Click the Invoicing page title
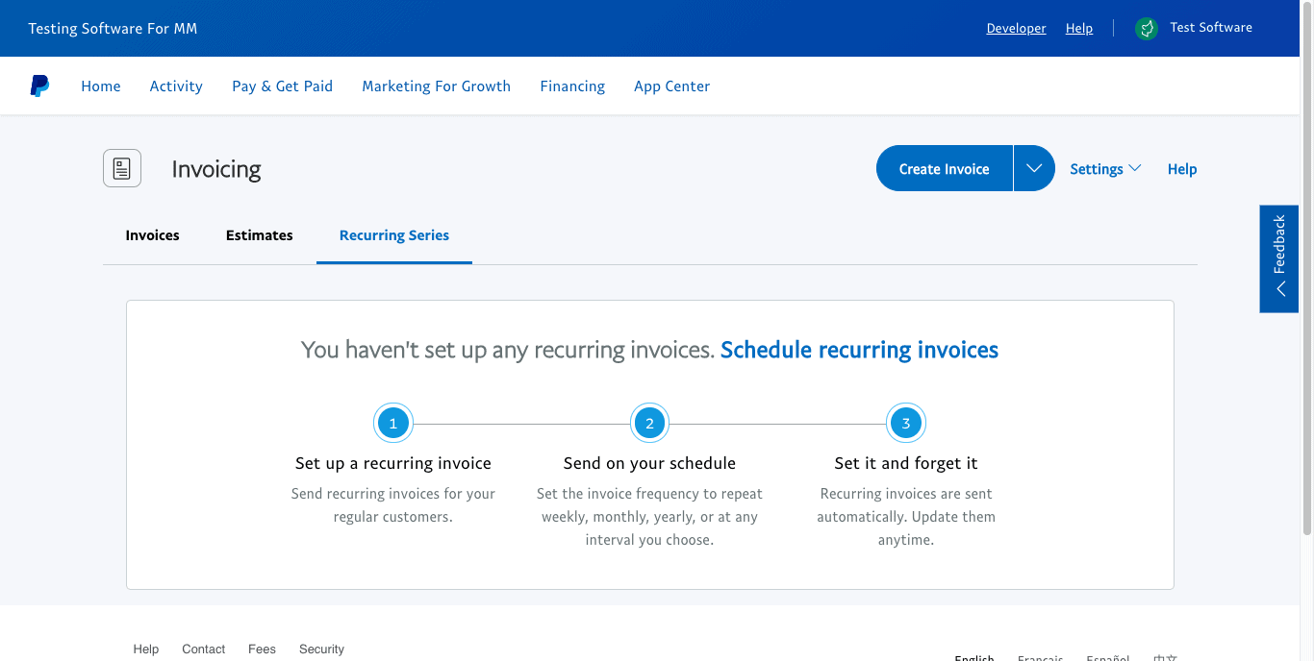The image size is (1314, 661). click(x=216, y=169)
